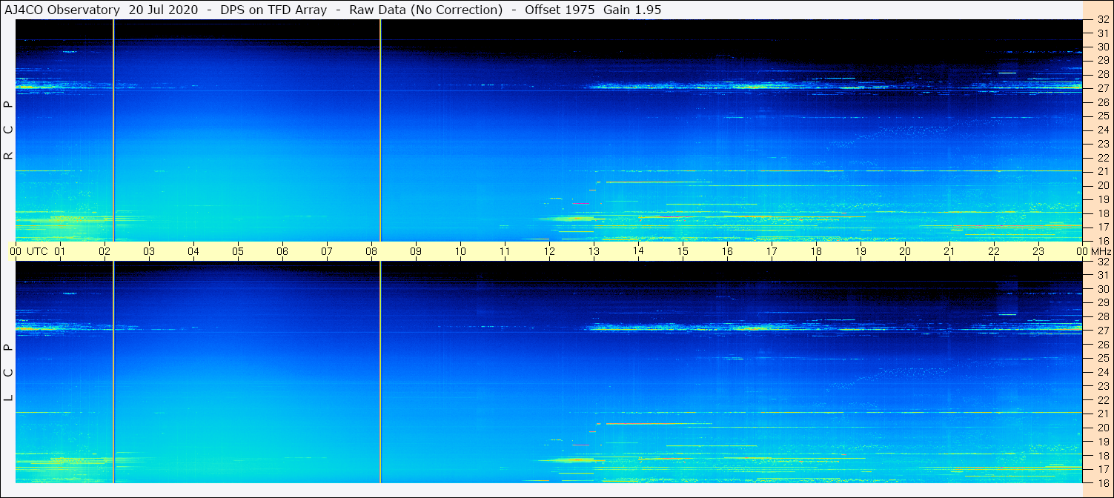Click the "DPS on TFD Array" header text

(x=273, y=10)
